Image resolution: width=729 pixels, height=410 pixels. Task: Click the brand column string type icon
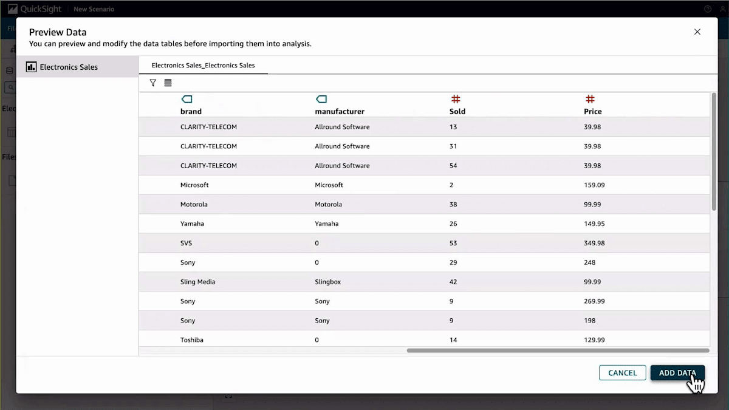click(187, 99)
